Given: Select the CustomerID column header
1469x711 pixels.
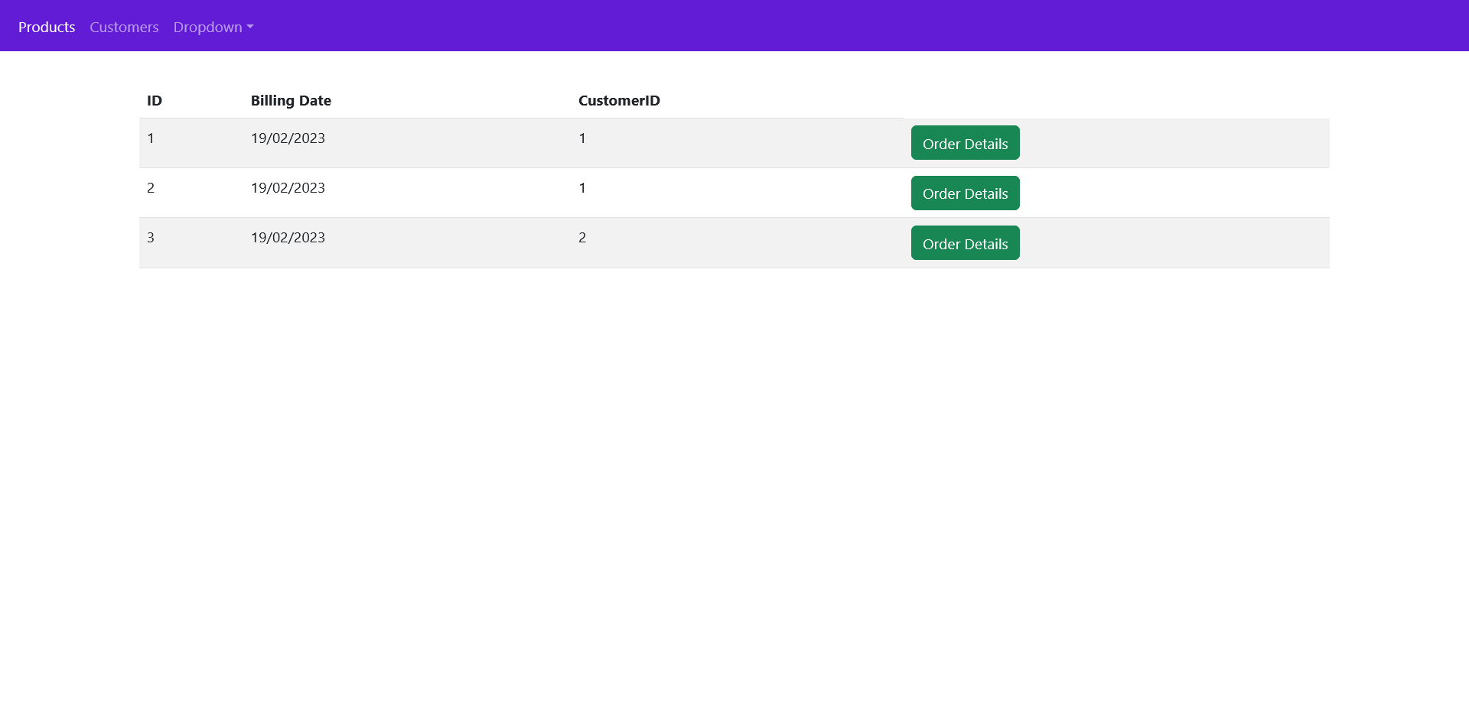Looking at the screenshot, I should [619, 100].
